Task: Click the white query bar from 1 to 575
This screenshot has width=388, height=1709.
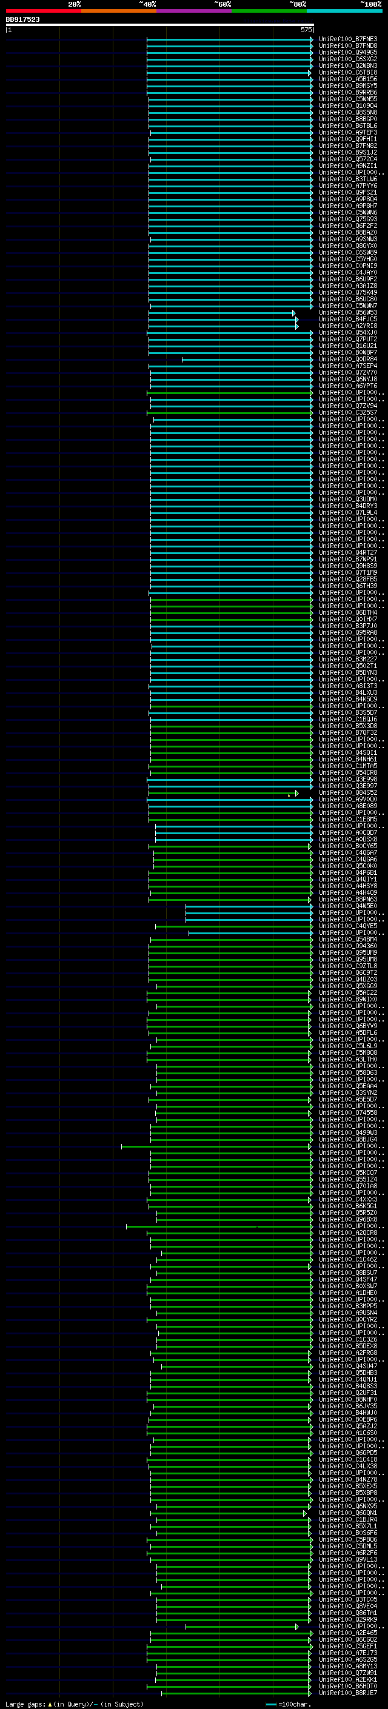Action: point(160,24)
